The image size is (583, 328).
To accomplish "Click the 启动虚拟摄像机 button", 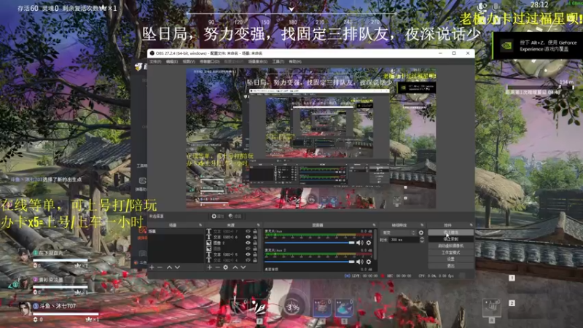I will pos(450,246).
